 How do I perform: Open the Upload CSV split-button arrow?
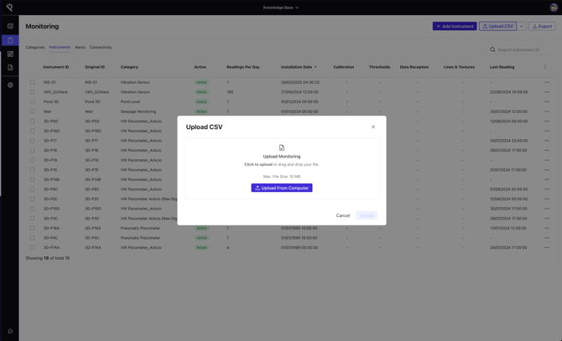click(522, 26)
